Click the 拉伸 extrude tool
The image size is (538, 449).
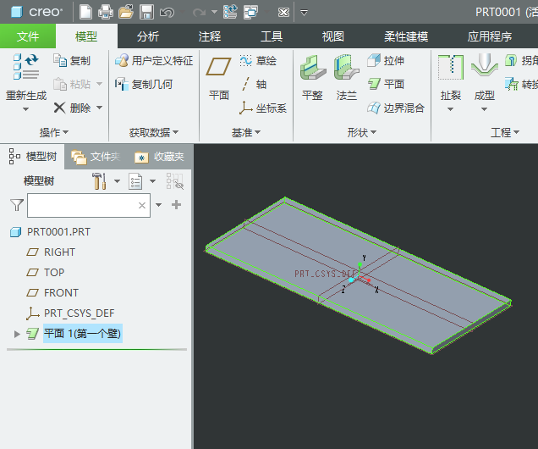pyautogui.click(x=386, y=61)
